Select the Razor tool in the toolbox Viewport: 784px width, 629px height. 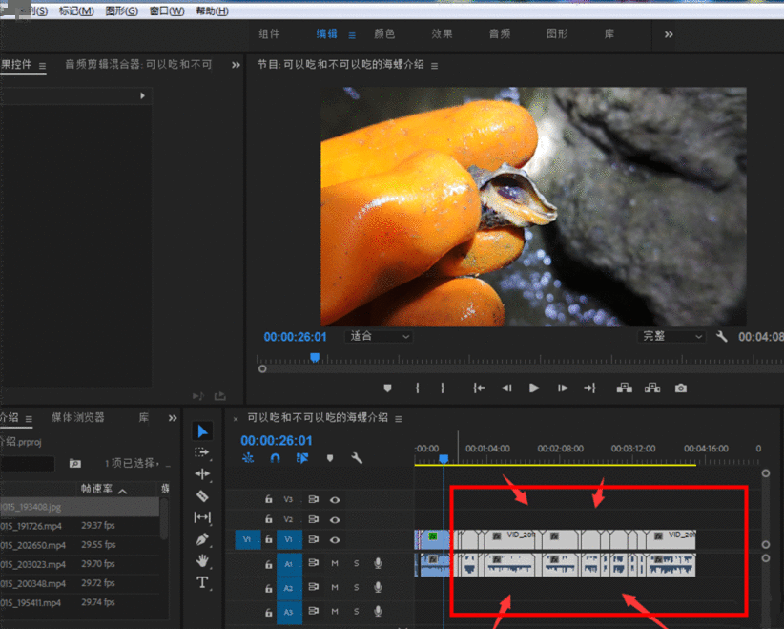click(202, 496)
